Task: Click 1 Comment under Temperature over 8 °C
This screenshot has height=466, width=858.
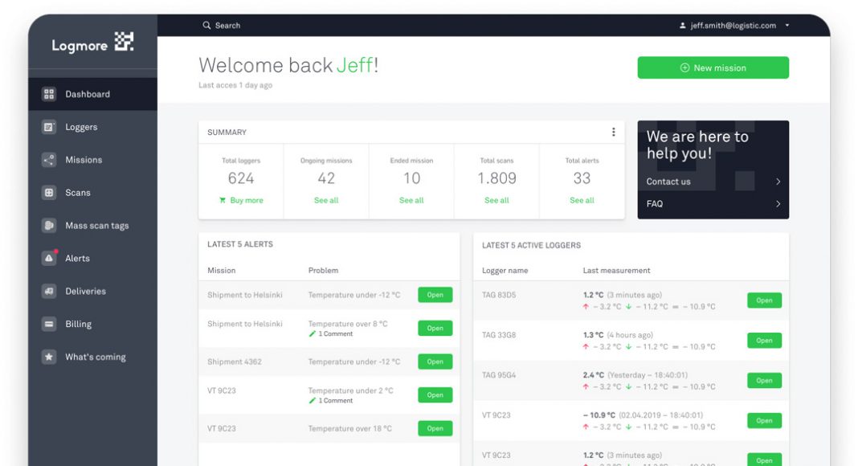Action: click(x=336, y=333)
